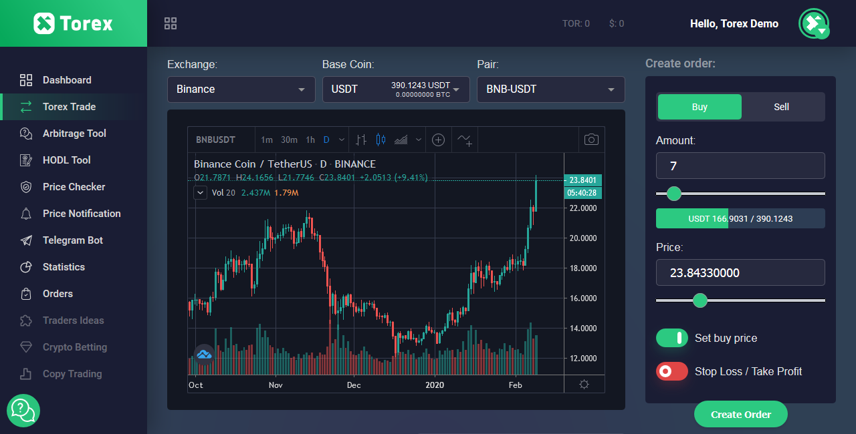Open the Telegram Bot section
This screenshot has width=856, height=434.
point(74,240)
